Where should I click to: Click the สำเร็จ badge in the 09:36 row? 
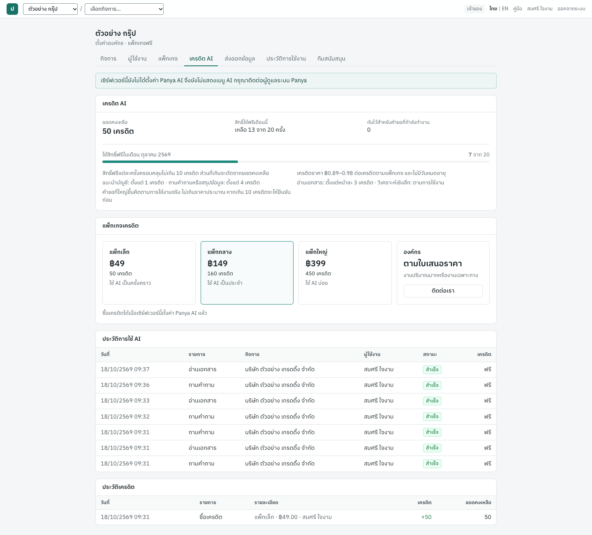click(x=432, y=385)
